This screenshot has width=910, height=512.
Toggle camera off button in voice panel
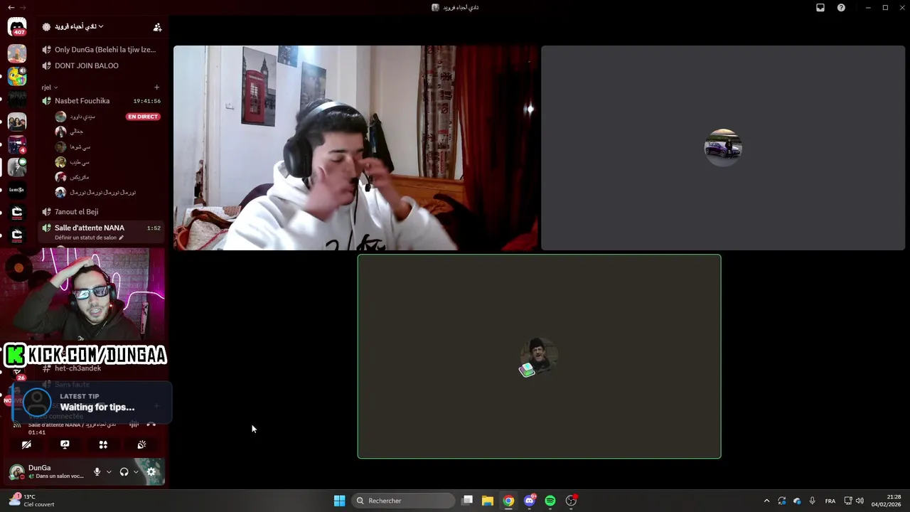pyautogui.click(x=26, y=444)
